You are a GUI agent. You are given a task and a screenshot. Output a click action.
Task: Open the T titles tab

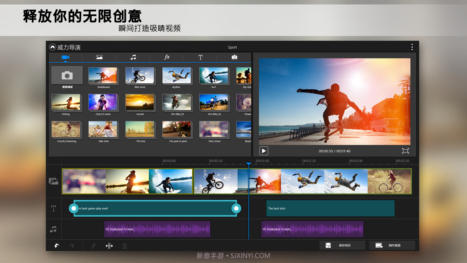(x=200, y=57)
